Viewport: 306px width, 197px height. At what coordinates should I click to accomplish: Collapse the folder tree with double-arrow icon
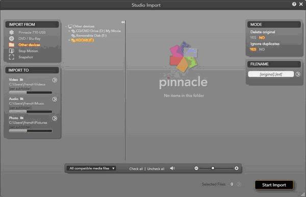coord(123,22)
